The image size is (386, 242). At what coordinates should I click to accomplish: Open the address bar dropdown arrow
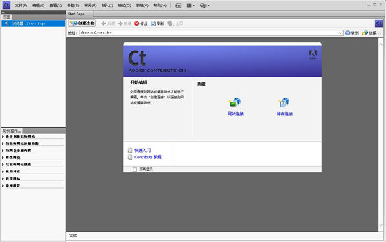(x=340, y=33)
